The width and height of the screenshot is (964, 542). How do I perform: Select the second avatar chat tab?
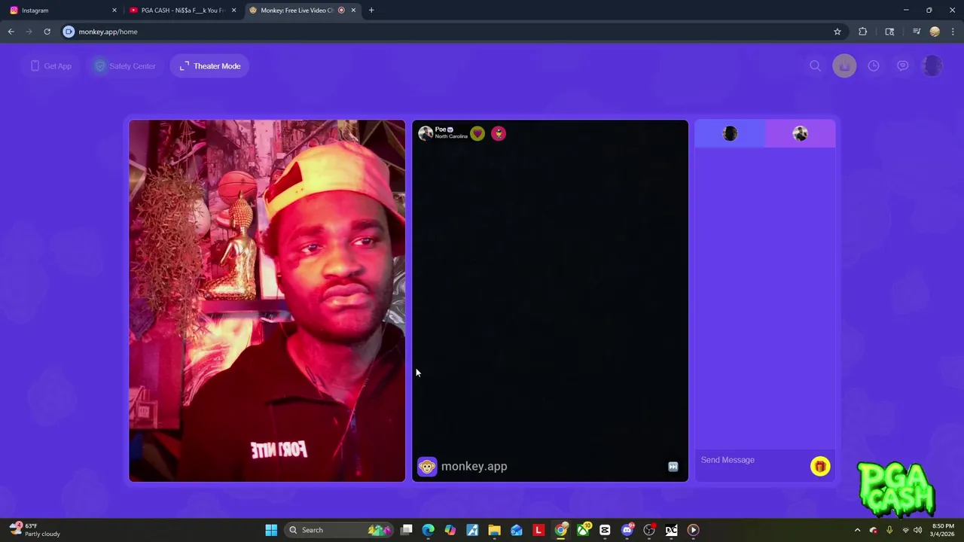click(801, 133)
